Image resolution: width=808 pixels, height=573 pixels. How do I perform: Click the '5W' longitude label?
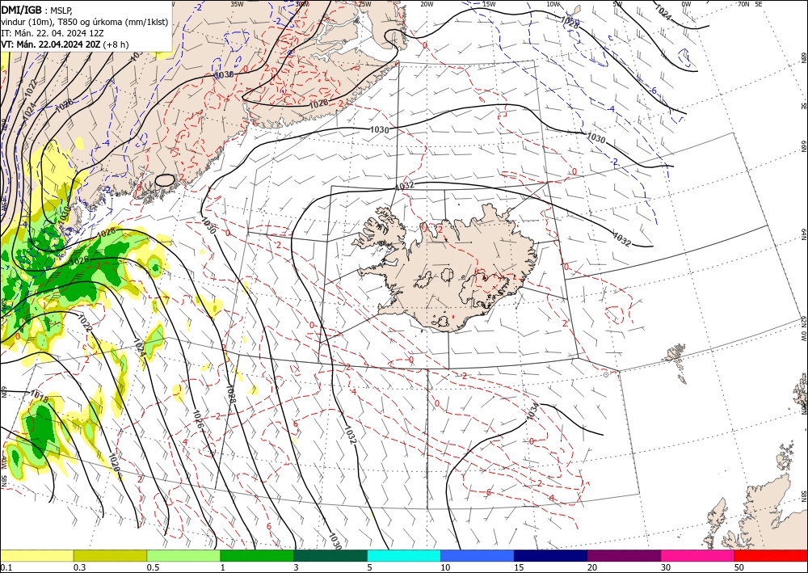[x=617, y=4]
